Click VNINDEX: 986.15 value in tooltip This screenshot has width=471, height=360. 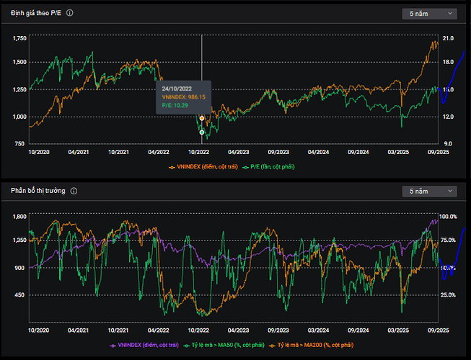click(184, 96)
